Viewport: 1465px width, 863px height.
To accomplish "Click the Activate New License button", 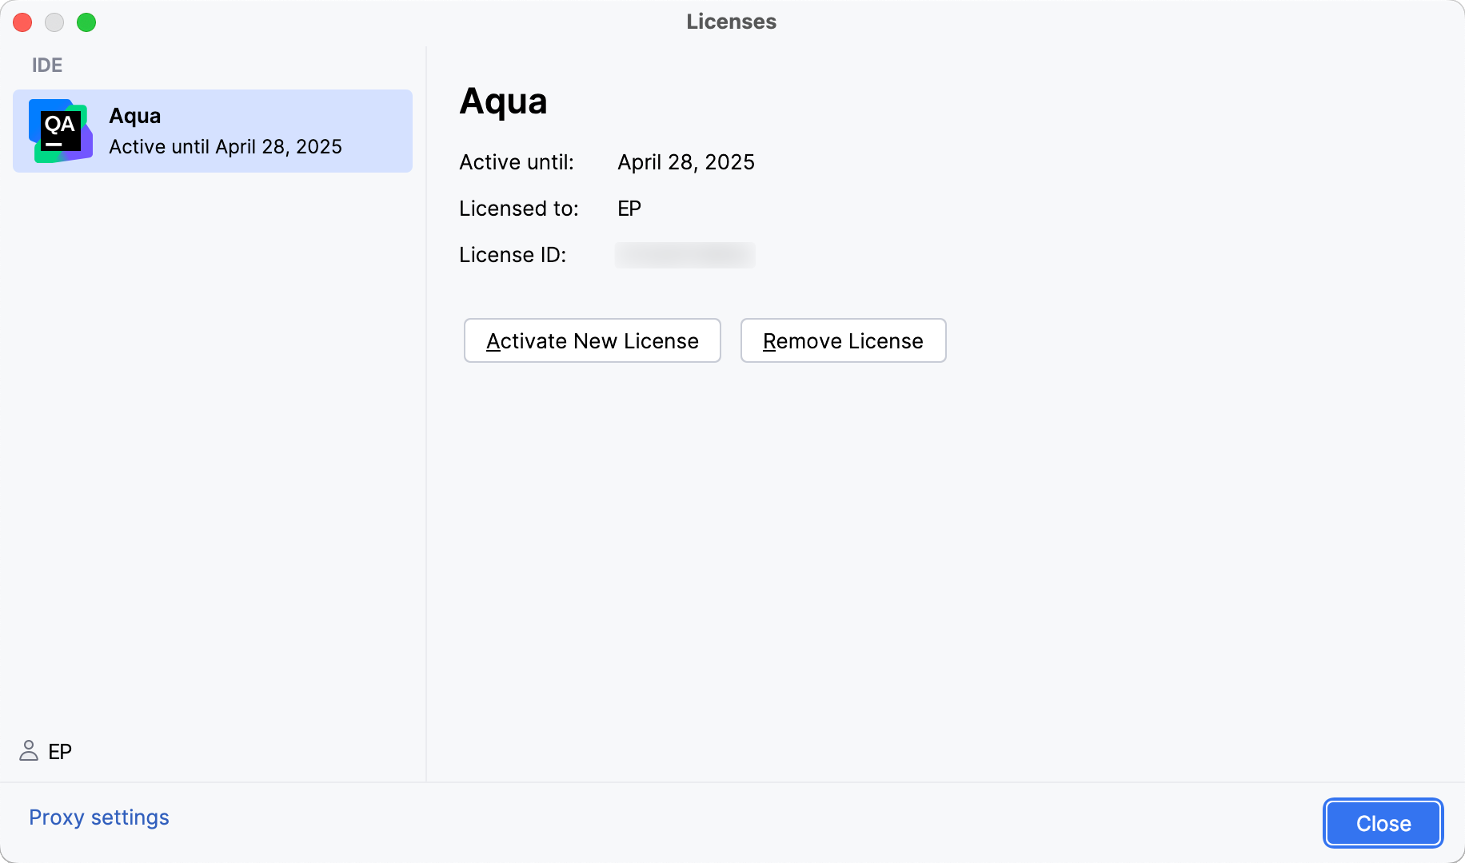I will click(593, 340).
